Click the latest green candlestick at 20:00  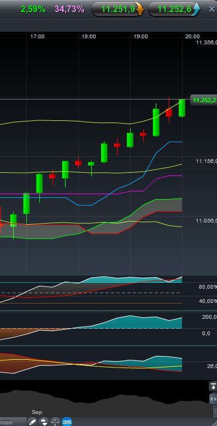point(182,108)
